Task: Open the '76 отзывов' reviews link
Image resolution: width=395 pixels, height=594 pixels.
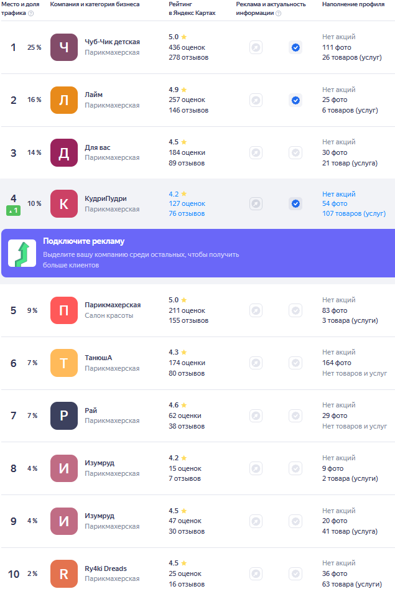Action: coord(187,213)
